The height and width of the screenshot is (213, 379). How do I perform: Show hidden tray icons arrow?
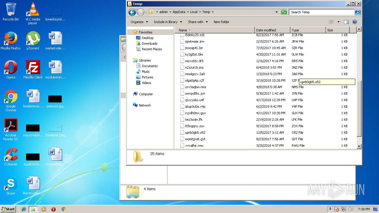(330, 209)
